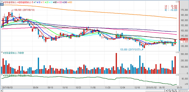Click the 80,000 indicator axis label
The width and height of the screenshot is (189, 92).
pyautogui.click(x=185, y=79)
